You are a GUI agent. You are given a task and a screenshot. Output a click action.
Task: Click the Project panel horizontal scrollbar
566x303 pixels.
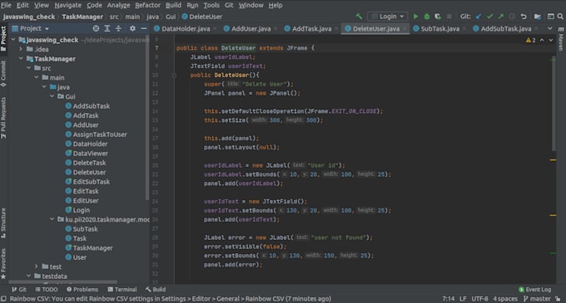coord(63,281)
